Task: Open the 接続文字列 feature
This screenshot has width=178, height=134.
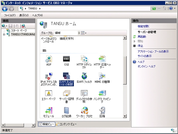Action: [x=67, y=39]
